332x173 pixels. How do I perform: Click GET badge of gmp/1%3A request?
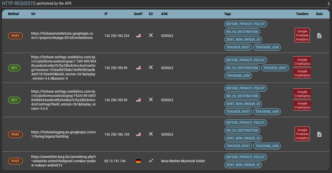tap(14, 100)
